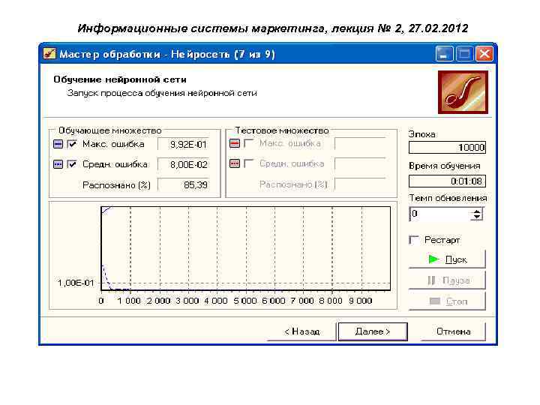Click the smoking pipe wizard logo
Viewport: 540px width, 405px height.
[x=463, y=92]
